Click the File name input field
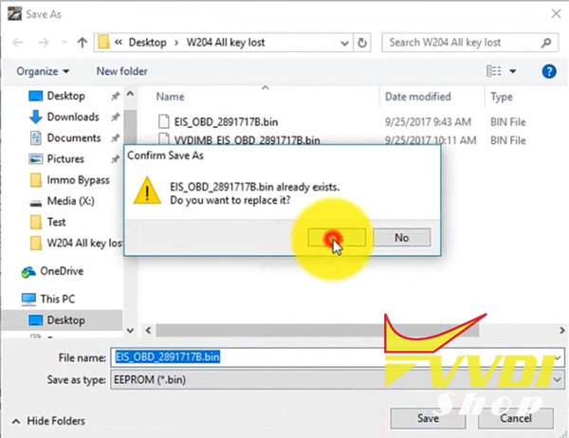 point(337,357)
